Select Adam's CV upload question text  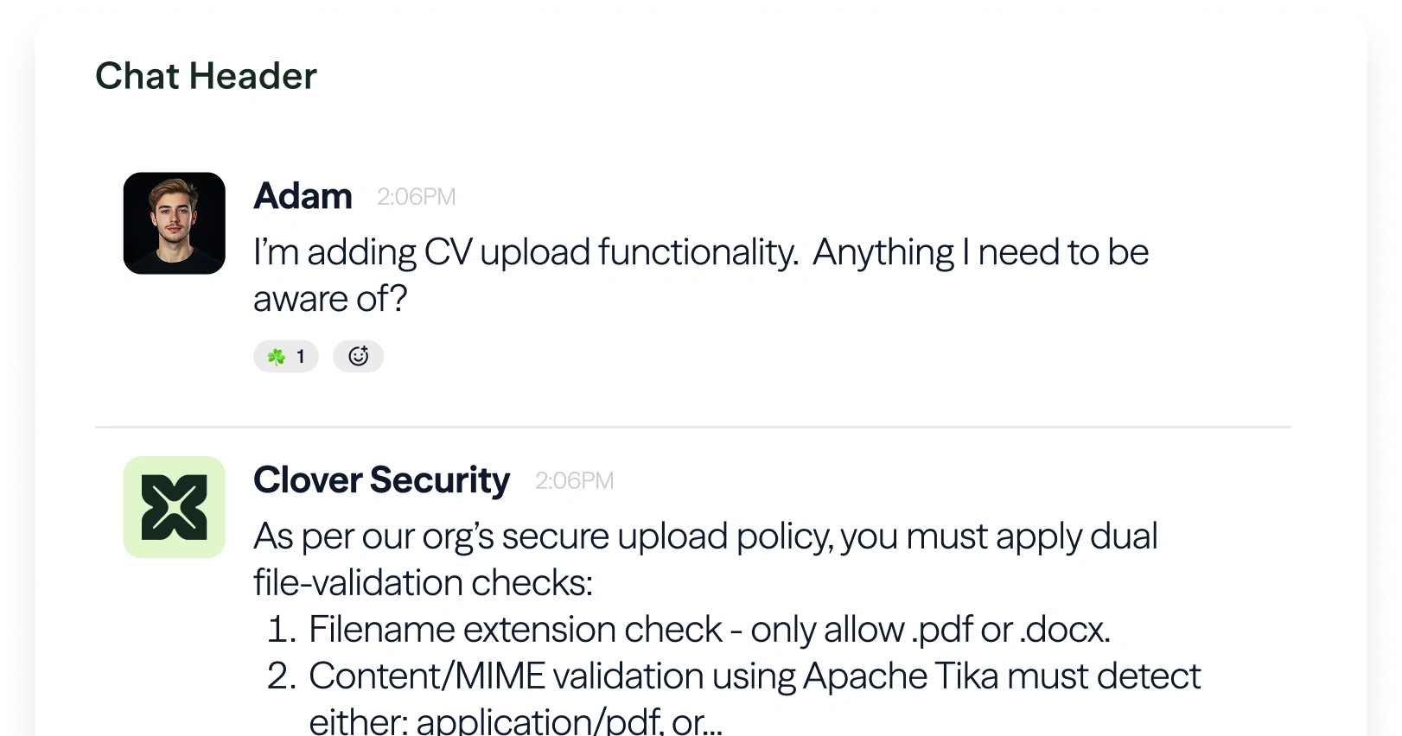(700, 274)
